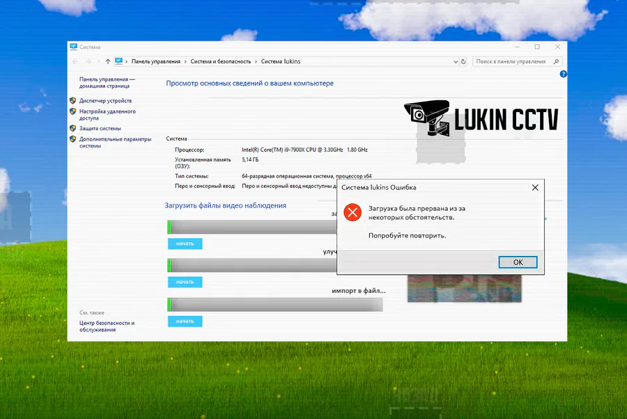The width and height of the screenshot is (627, 419).
Task: Open help with the blue question icon
Action: (x=564, y=74)
